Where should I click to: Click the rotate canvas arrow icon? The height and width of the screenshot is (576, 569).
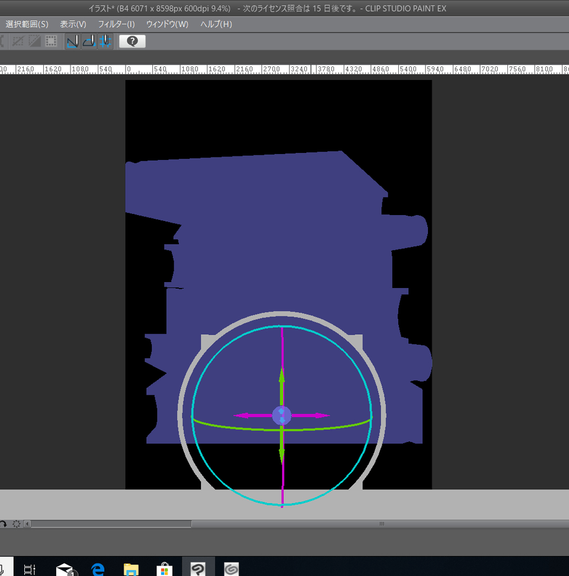(3, 524)
